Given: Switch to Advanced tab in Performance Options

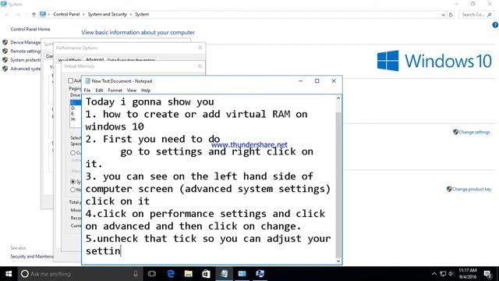Looking at the screenshot, I should pyautogui.click(x=95, y=59).
